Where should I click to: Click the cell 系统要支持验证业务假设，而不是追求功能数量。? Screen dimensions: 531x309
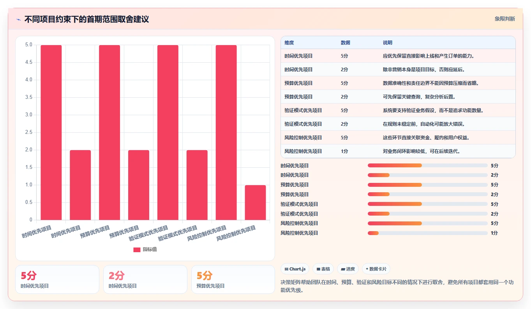click(x=433, y=111)
